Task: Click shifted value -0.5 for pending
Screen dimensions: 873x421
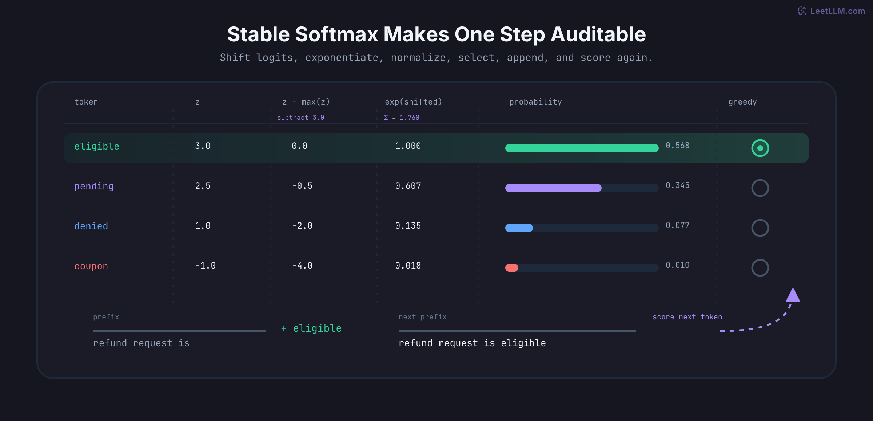Action: click(302, 186)
